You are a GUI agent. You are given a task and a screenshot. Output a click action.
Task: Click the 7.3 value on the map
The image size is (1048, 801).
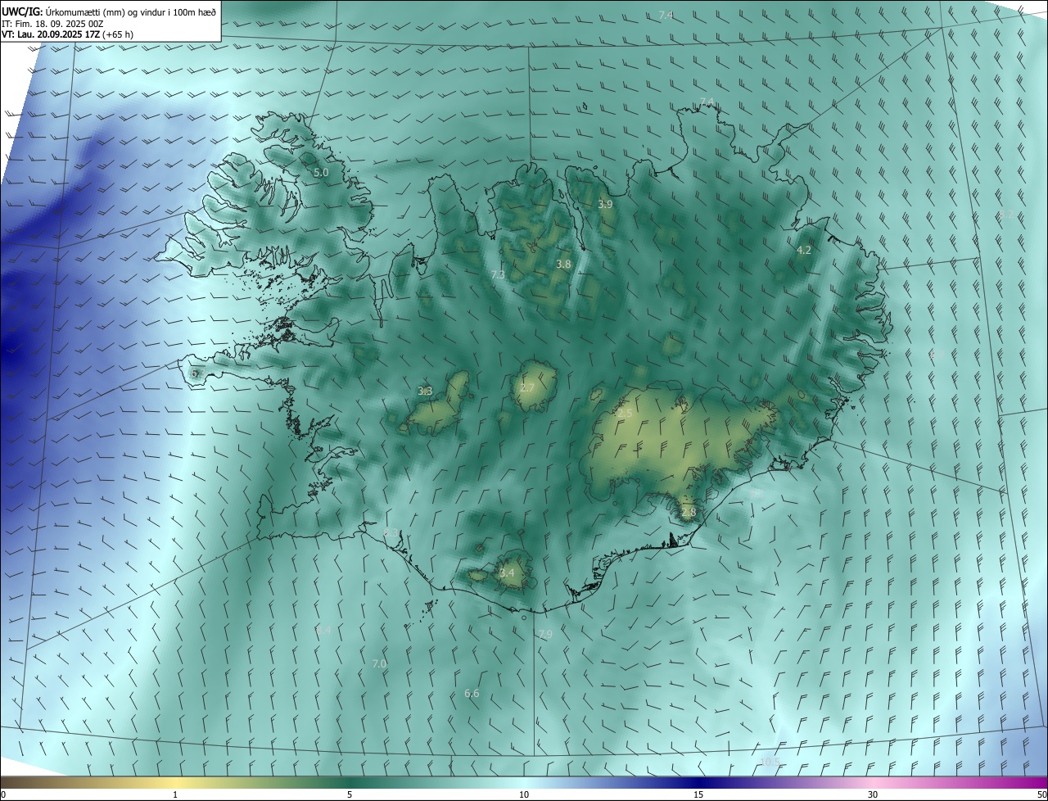pyautogui.click(x=498, y=275)
